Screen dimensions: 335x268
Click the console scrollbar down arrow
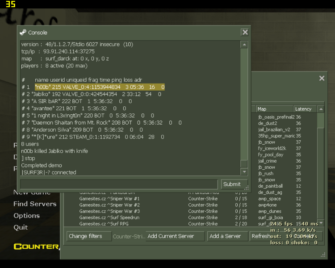244,172
